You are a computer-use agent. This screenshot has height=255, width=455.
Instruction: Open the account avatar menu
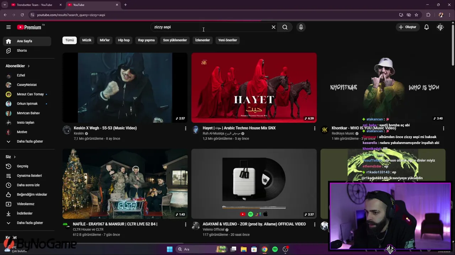pos(440,27)
